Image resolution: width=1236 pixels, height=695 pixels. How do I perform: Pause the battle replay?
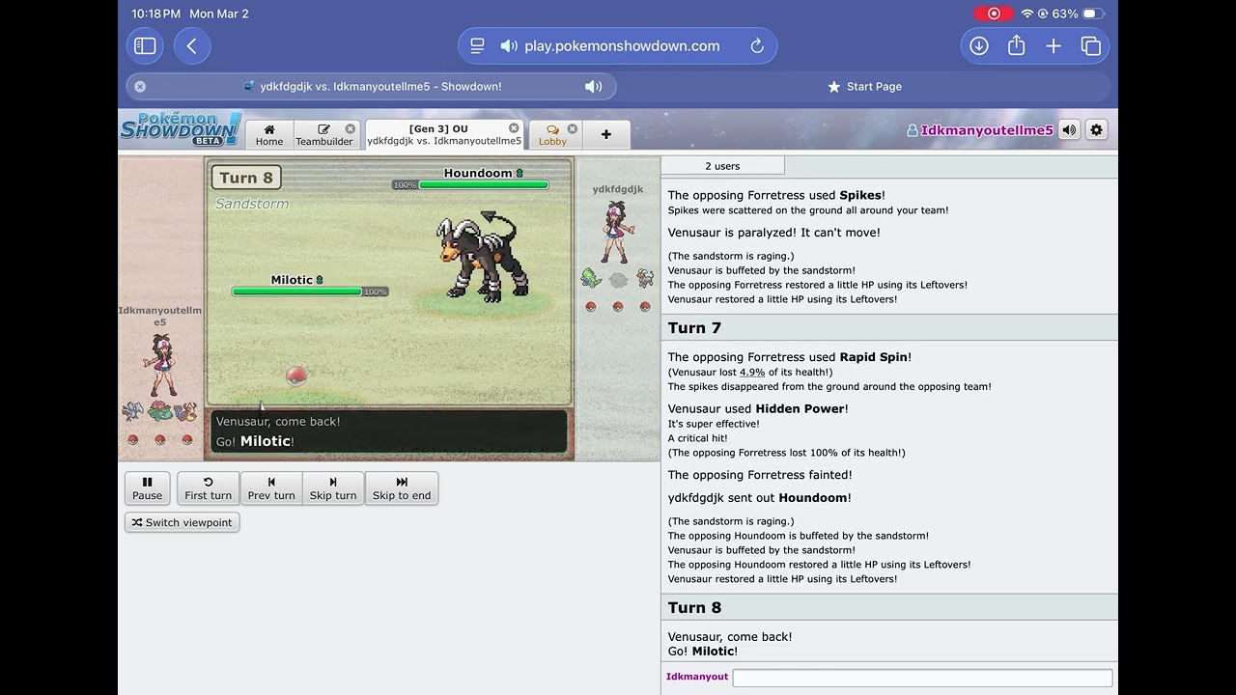coord(147,487)
